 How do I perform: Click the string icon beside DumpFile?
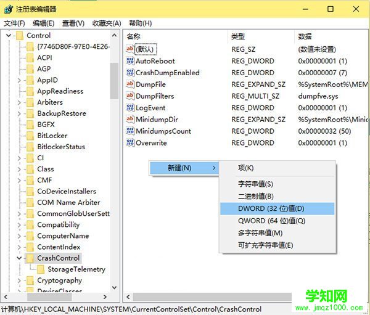pos(130,84)
